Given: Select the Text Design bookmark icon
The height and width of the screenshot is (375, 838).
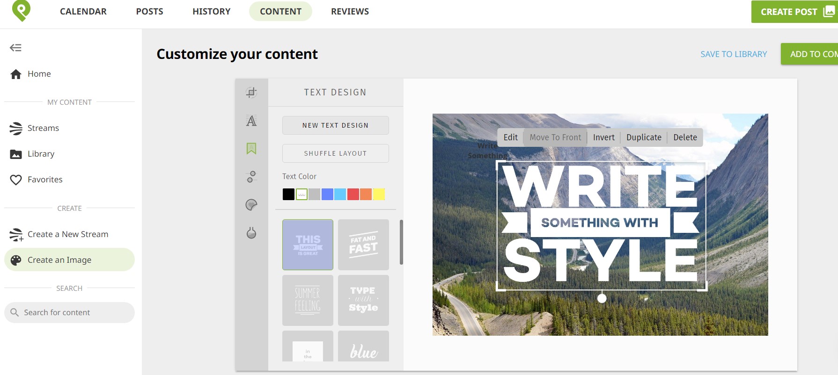Looking at the screenshot, I should tap(251, 149).
